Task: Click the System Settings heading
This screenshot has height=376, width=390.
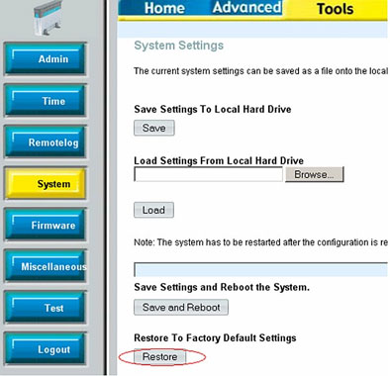Action: click(179, 46)
